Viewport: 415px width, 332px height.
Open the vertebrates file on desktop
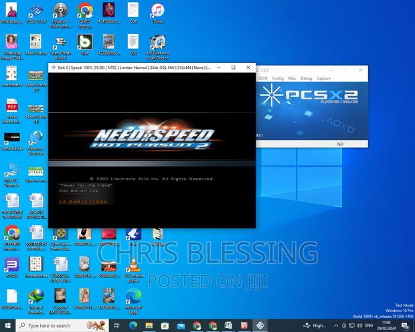pyautogui.click(x=12, y=77)
